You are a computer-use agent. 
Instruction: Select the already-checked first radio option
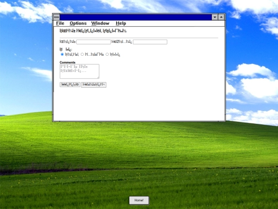pyautogui.click(x=62, y=54)
